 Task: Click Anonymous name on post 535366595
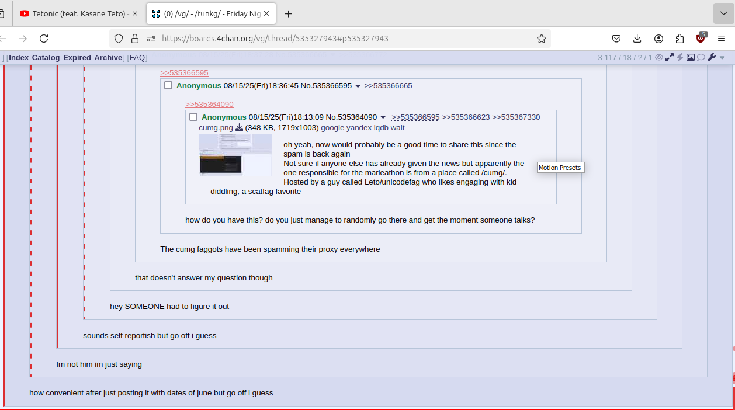pos(199,85)
